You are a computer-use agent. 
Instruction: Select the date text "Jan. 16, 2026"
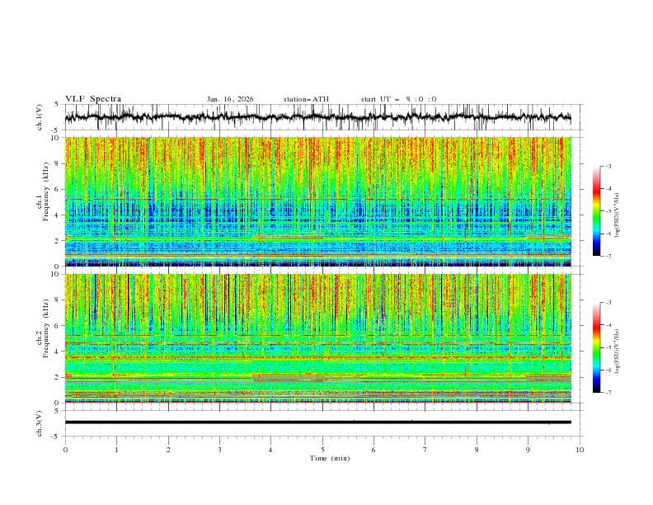[x=230, y=99]
